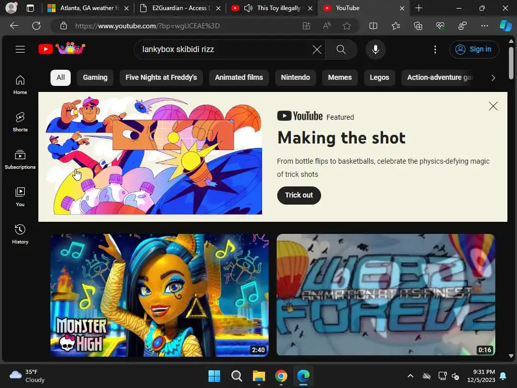Click scrollbar down arrow

click(511, 356)
